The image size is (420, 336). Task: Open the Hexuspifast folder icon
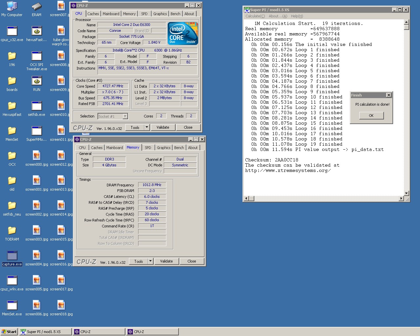pyautogui.click(x=12, y=109)
